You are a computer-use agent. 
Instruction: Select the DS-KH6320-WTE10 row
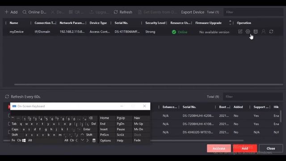(198, 132)
